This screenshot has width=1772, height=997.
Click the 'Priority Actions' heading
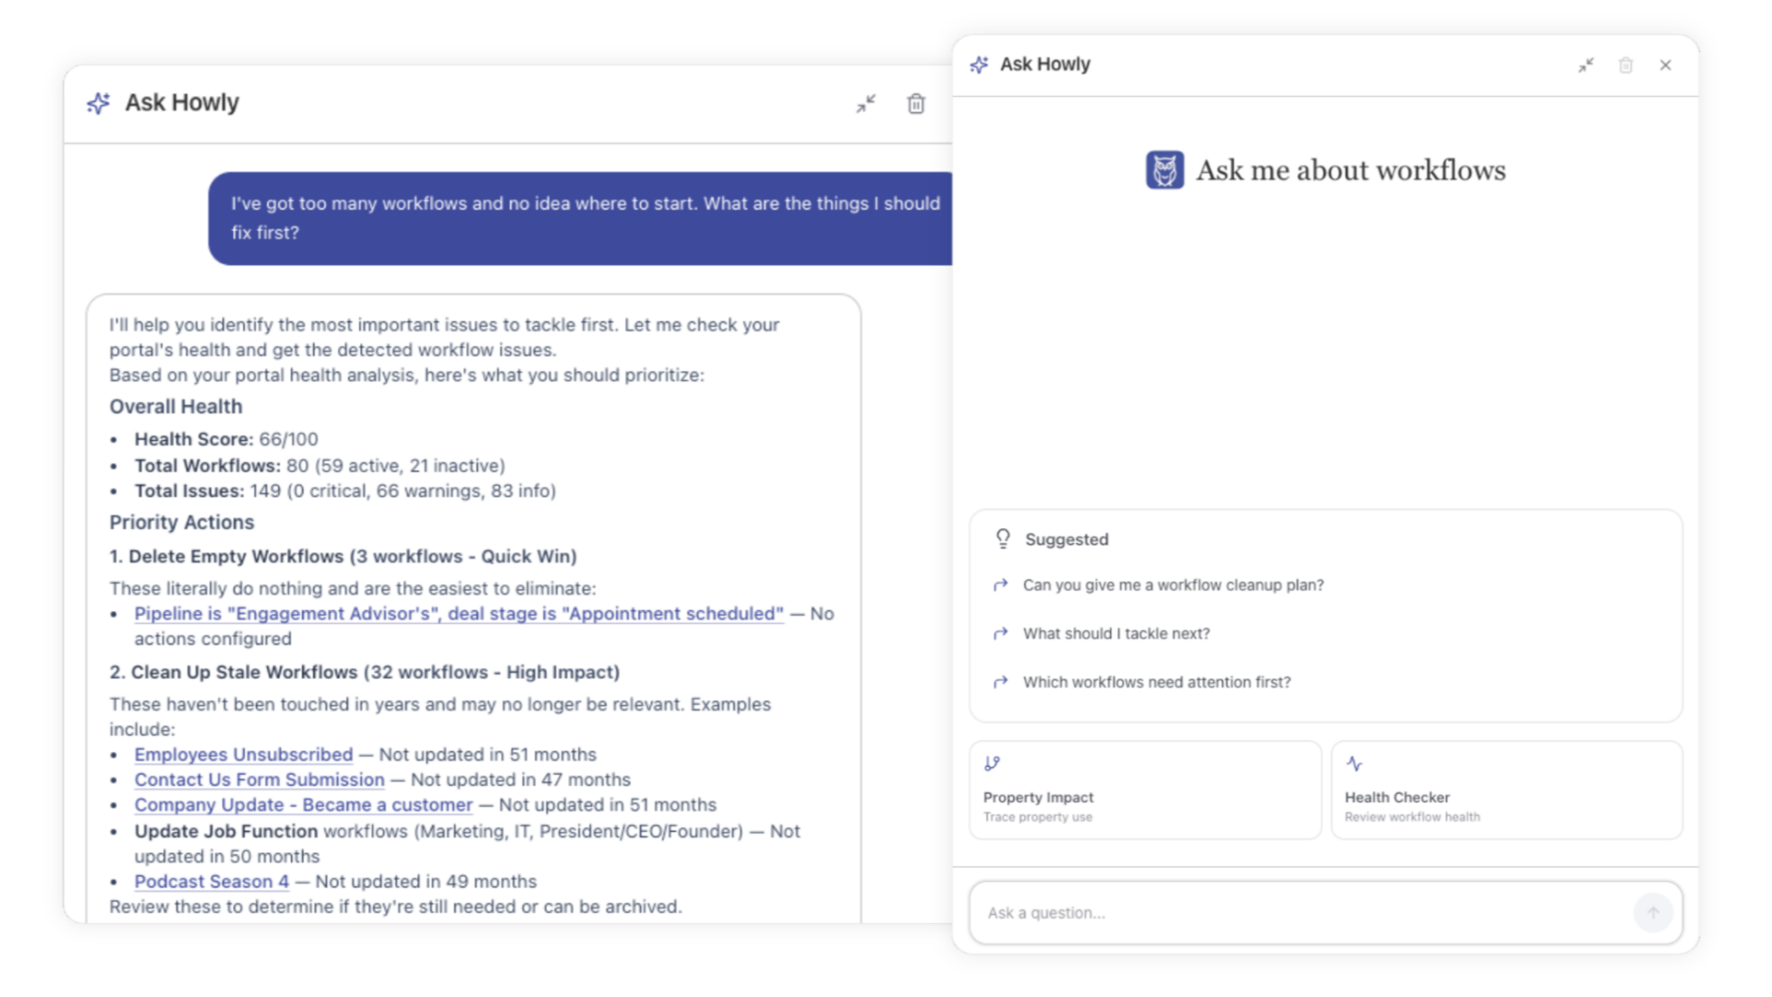click(x=181, y=523)
